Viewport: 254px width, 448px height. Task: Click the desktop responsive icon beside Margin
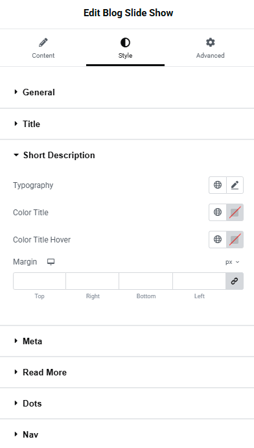[x=51, y=262]
